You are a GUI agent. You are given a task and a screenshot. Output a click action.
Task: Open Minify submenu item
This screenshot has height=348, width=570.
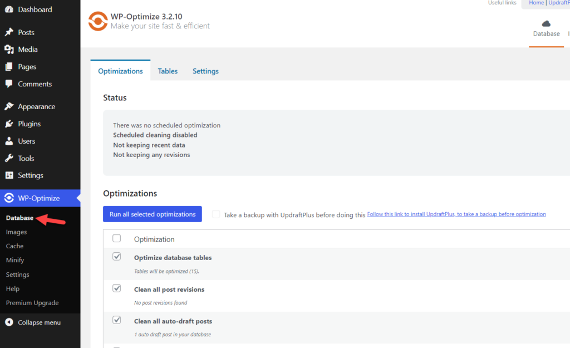tap(15, 261)
